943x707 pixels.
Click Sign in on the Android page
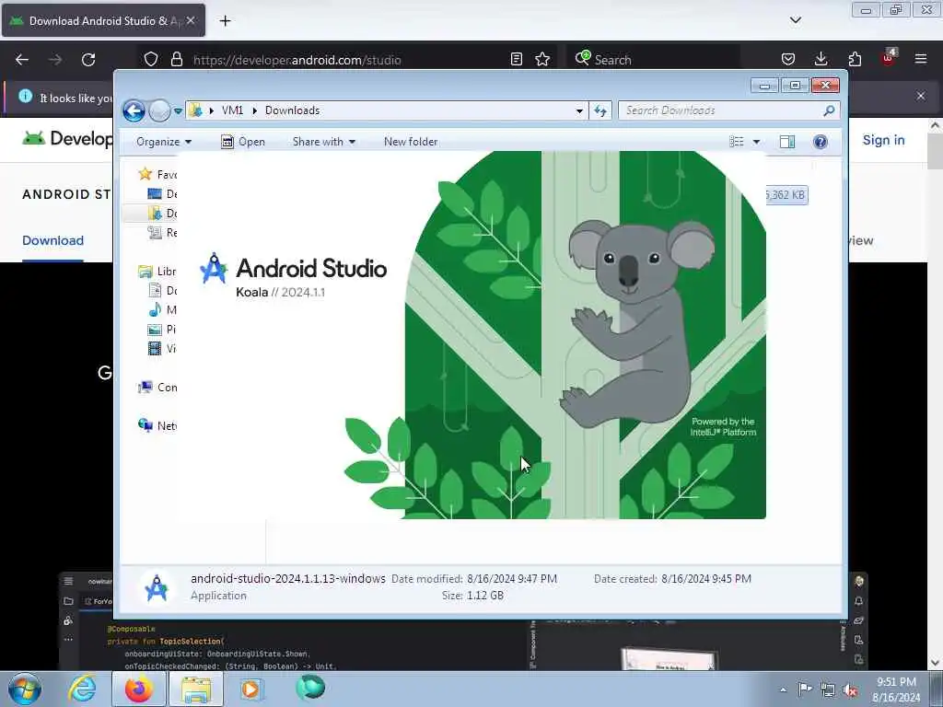coord(883,140)
